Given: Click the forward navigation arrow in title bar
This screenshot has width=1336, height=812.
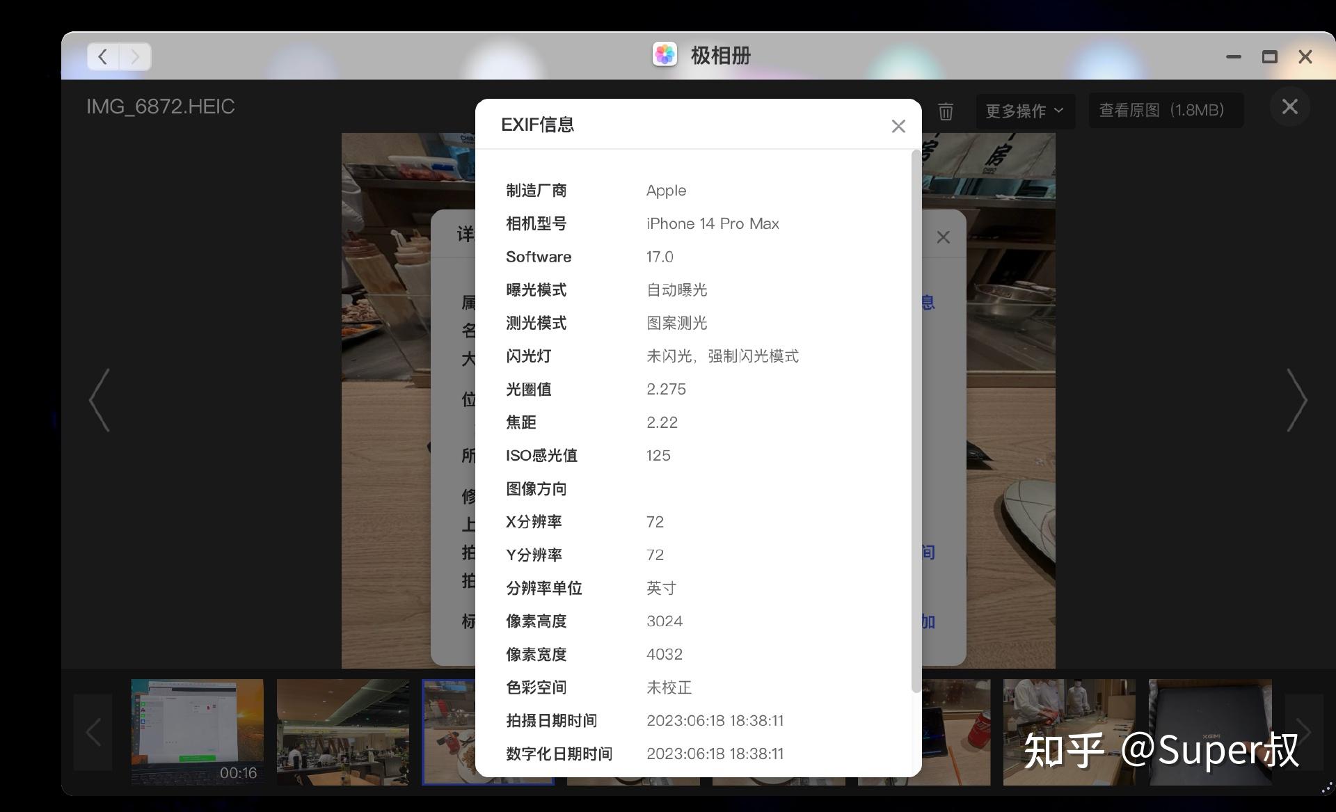Looking at the screenshot, I should [135, 56].
